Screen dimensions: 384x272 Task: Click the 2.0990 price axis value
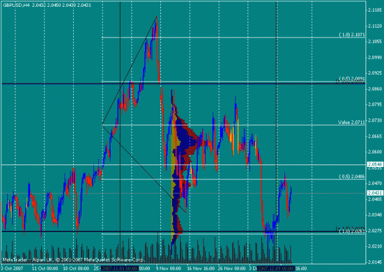pyautogui.click(x=375, y=57)
